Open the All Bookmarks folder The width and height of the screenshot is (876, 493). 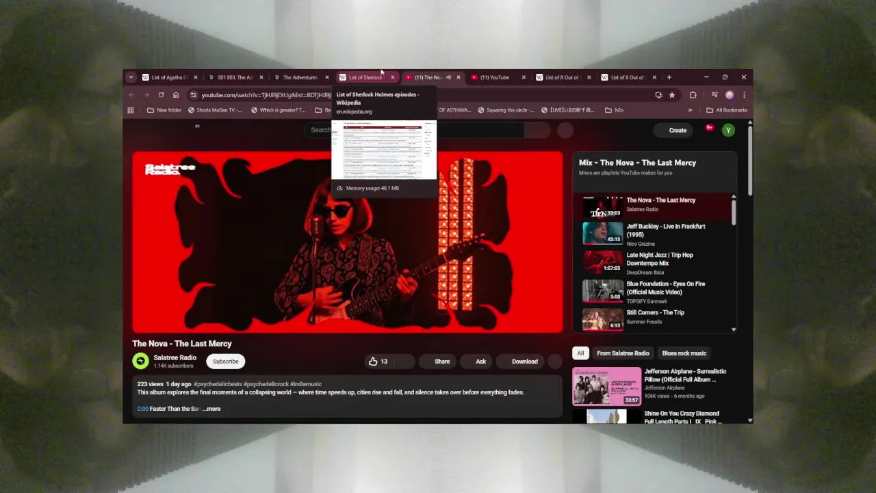(x=727, y=110)
